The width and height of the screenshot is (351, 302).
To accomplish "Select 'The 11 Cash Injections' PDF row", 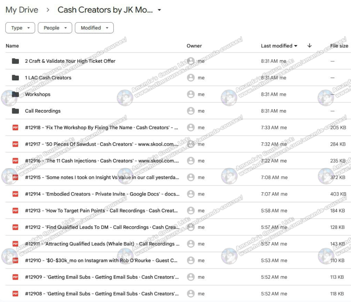I will pyautogui.click(x=101, y=161).
